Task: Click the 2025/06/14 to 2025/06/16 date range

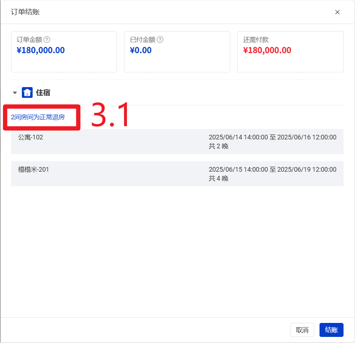Action: click(272, 137)
